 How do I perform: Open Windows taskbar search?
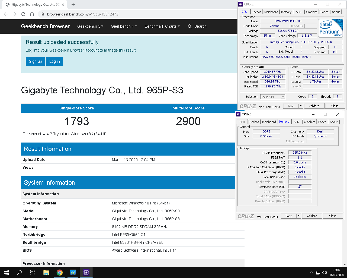click(x=20, y=273)
